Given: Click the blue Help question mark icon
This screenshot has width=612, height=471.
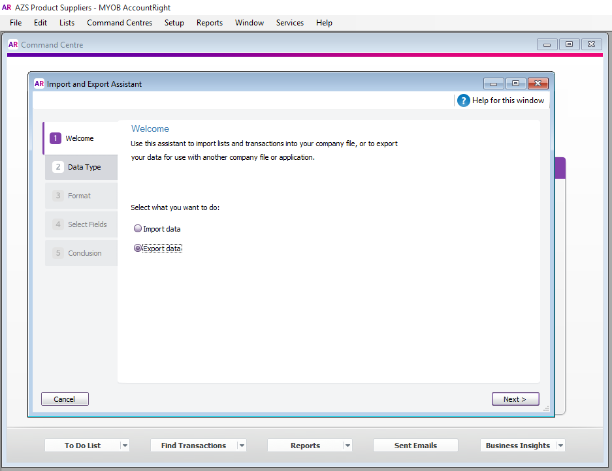Looking at the screenshot, I should (x=463, y=100).
